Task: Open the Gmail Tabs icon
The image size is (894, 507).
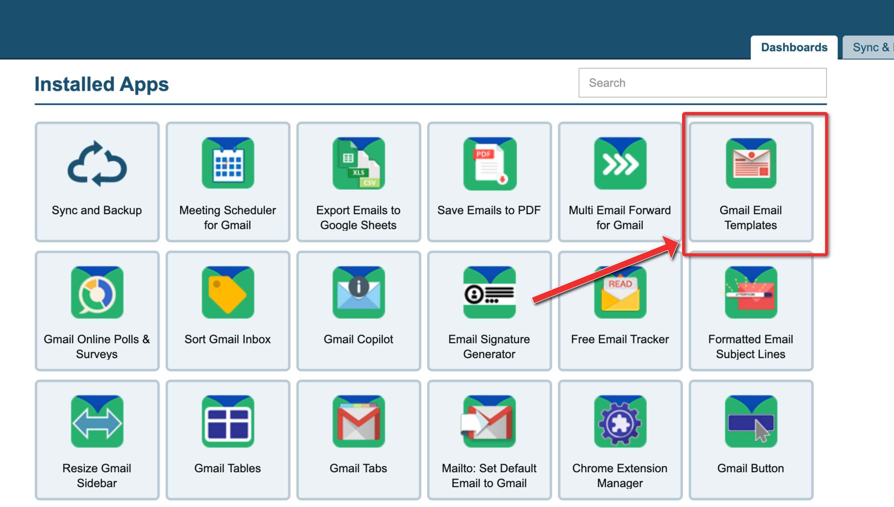Action: pos(359,421)
